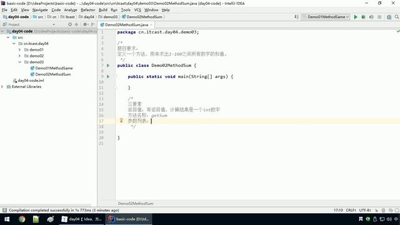Viewport: 400px width, 225px height.
Task: Expand the demo01 package
Action: coord(19,49)
